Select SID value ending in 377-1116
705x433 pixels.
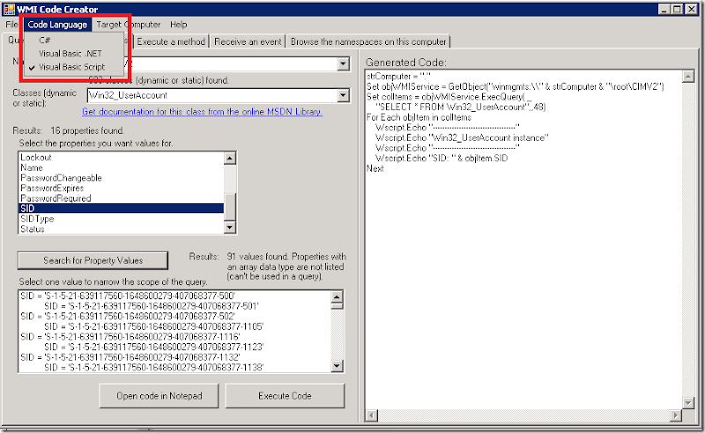(130, 337)
